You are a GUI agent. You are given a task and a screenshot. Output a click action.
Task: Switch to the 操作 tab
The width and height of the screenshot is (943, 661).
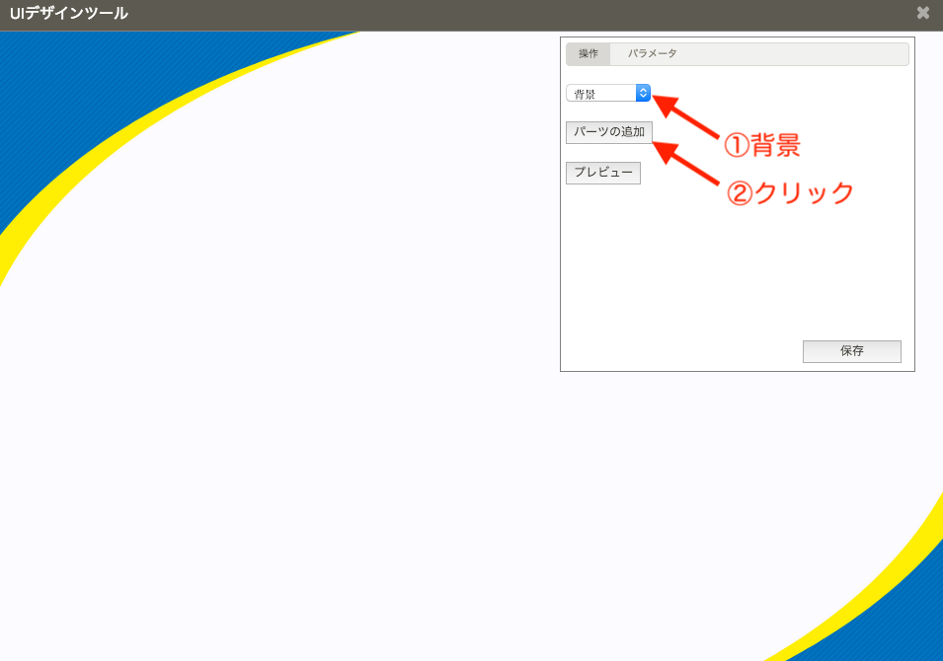pos(588,54)
